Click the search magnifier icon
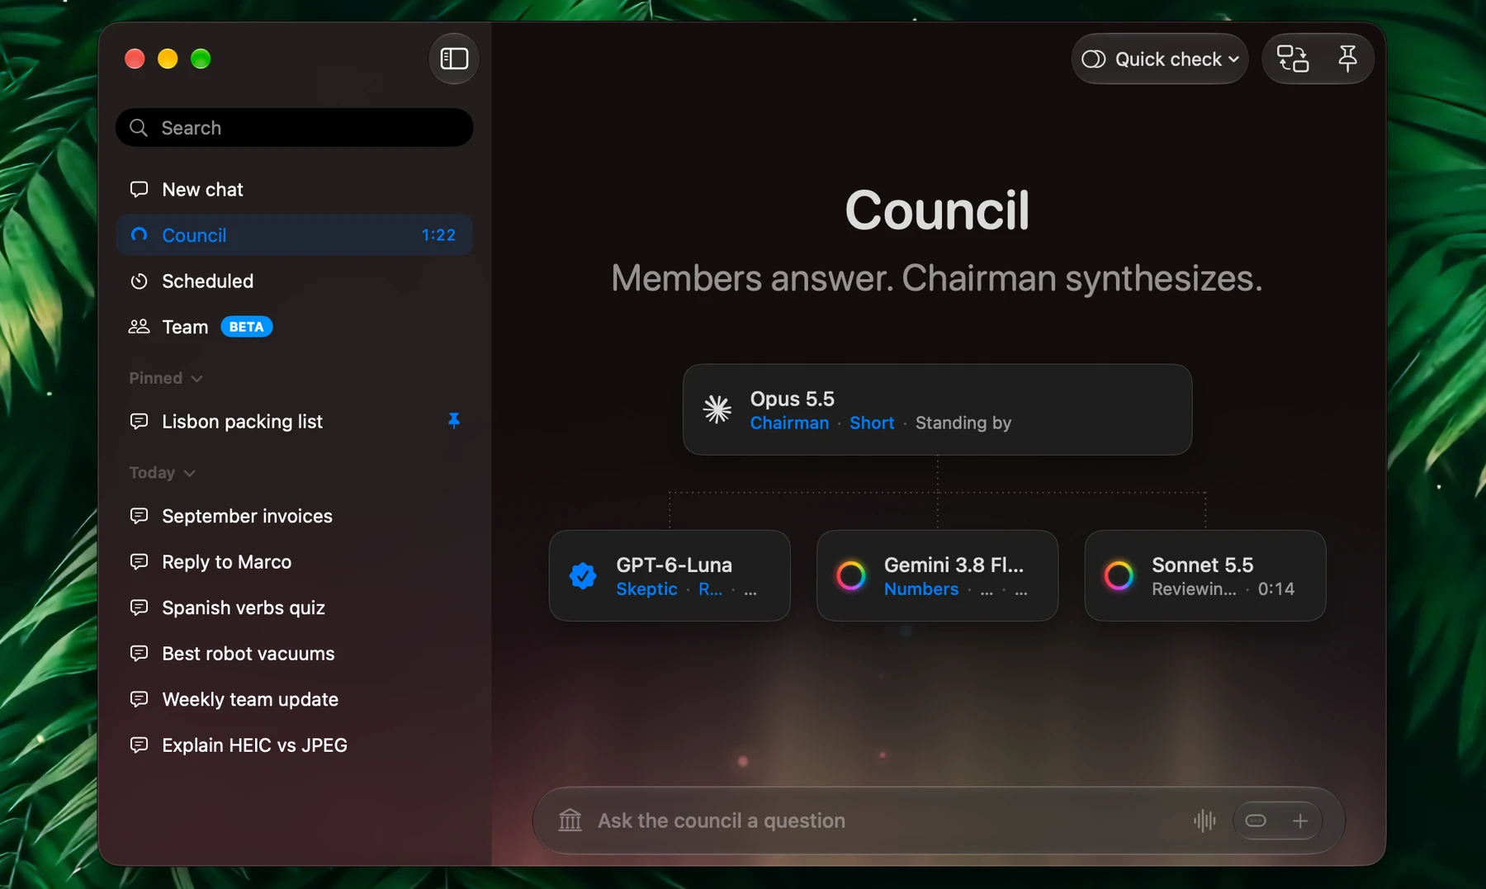1486x889 pixels. tap(139, 128)
